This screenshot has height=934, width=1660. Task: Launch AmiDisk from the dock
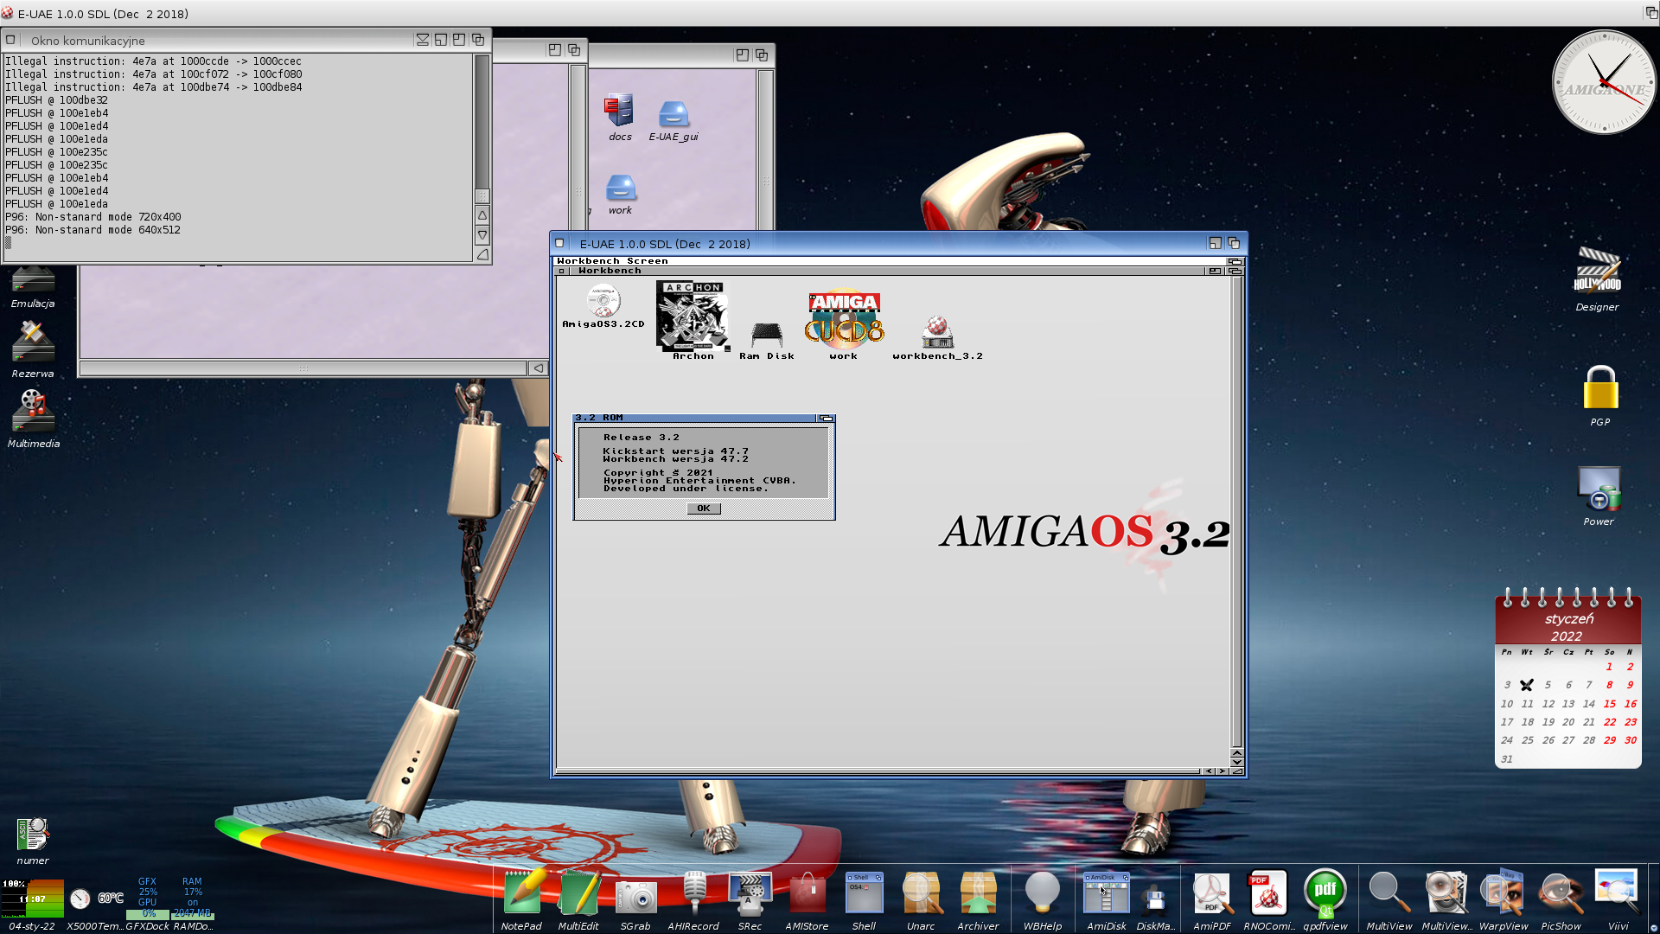tap(1107, 893)
